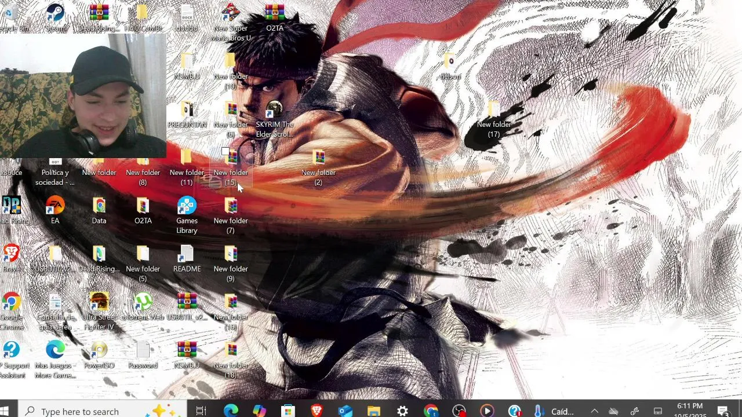
Task: Select the New folder (5) icon
Action: pos(143,263)
